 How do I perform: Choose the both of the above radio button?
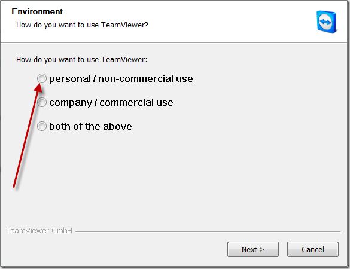click(42, 126)
